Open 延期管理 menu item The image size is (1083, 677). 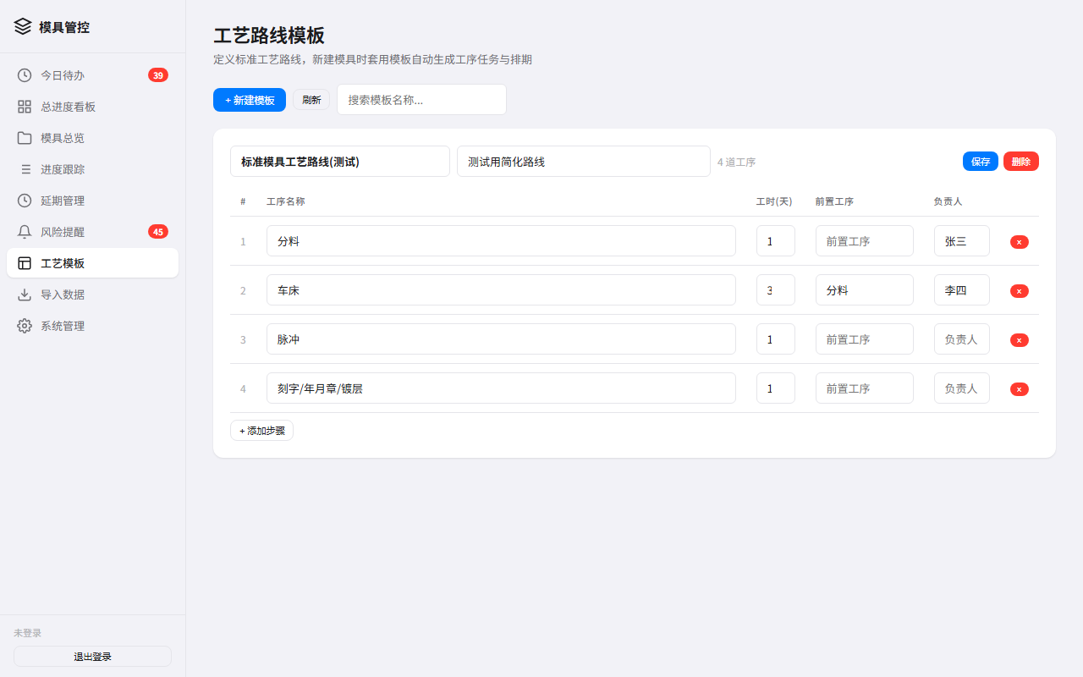tap(92, 201)
